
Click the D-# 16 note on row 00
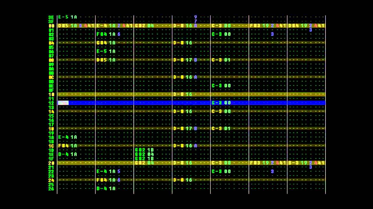tap(183, 26)
